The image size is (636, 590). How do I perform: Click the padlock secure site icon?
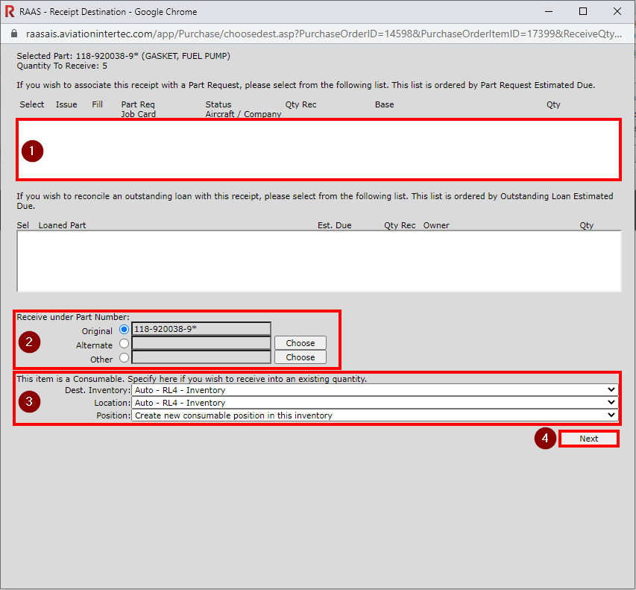click(13, 34)
